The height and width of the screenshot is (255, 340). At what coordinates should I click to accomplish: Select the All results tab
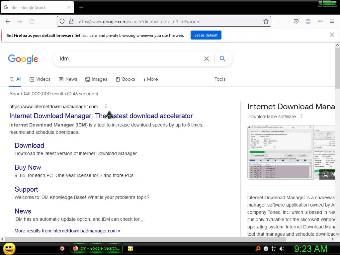(x=15, y=79)
